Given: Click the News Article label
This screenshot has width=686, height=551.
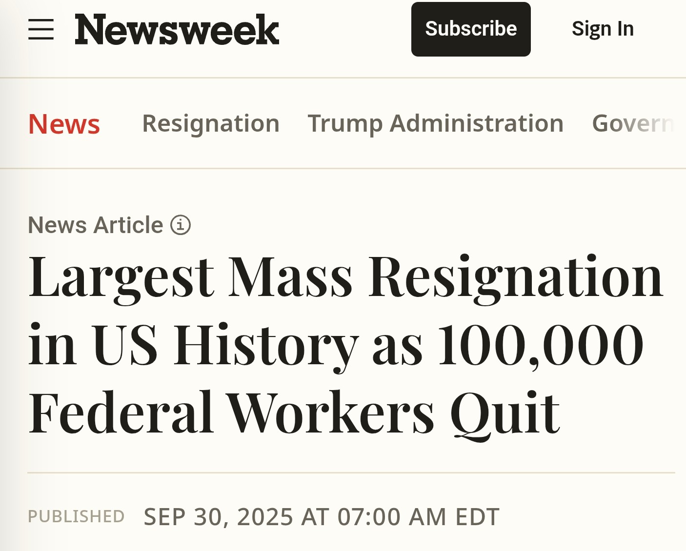Looking at the screenshot, I should pyautogui.click(x=96, y=225).
